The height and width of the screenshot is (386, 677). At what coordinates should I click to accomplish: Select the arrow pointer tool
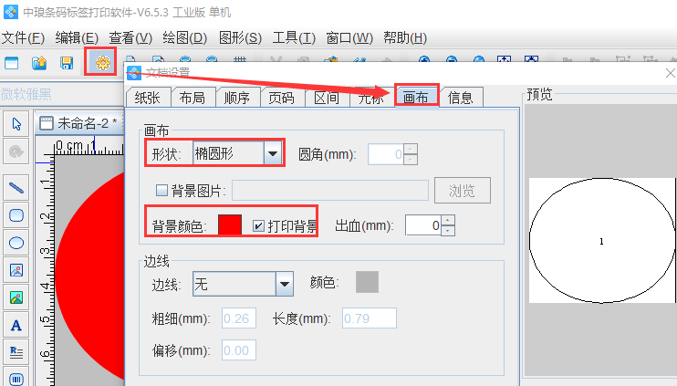[x=16, y=124]
